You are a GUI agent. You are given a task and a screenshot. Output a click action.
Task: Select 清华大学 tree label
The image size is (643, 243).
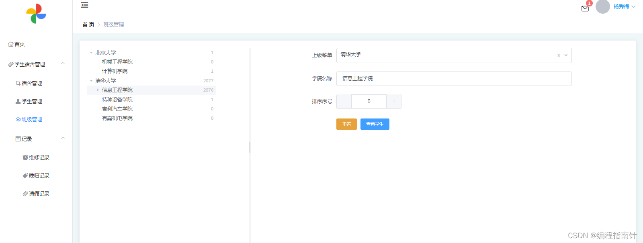106,81
